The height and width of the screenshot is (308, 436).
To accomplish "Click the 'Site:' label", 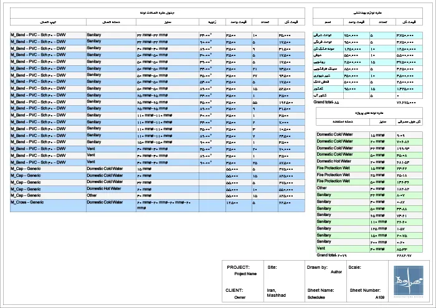I will (x=272, y=268).
